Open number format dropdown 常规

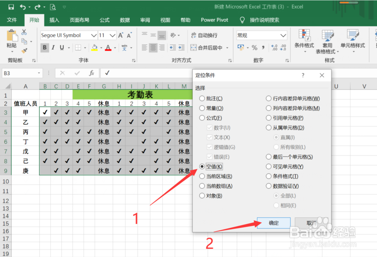[283, 35]
